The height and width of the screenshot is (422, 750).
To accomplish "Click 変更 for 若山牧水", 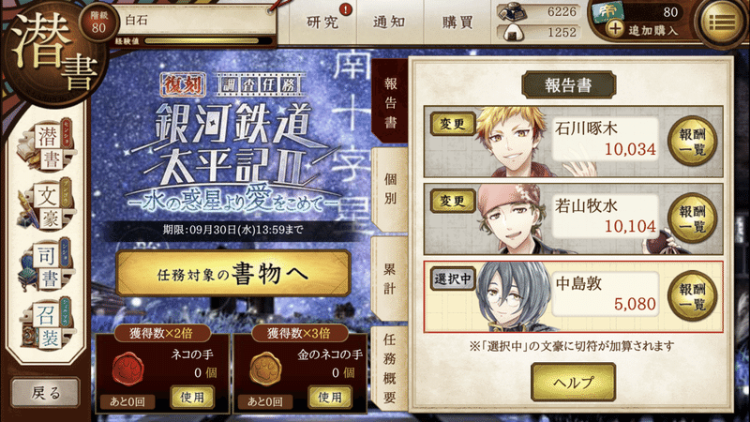I will point(453,201).
